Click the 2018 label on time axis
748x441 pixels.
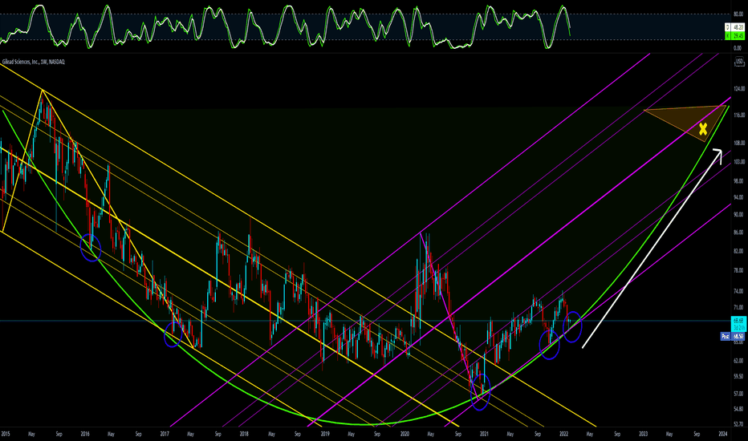[244, 435]
